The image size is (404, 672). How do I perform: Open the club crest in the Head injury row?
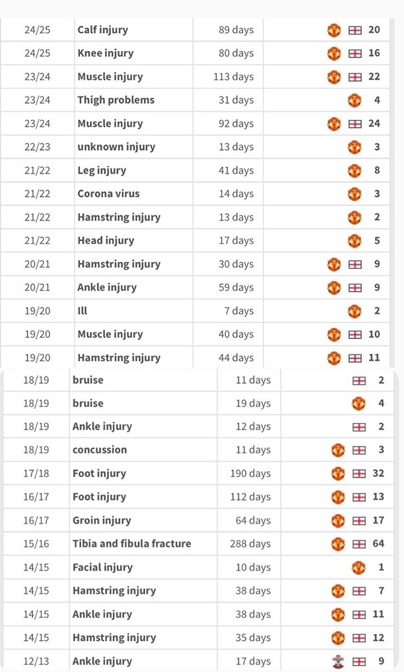point(354,241)
